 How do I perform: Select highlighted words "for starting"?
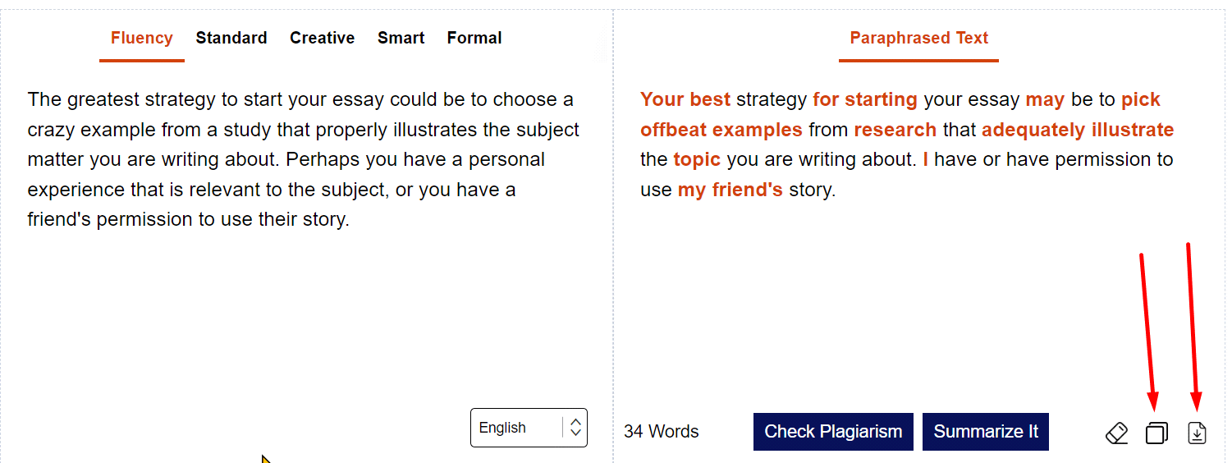pos(865,99)
